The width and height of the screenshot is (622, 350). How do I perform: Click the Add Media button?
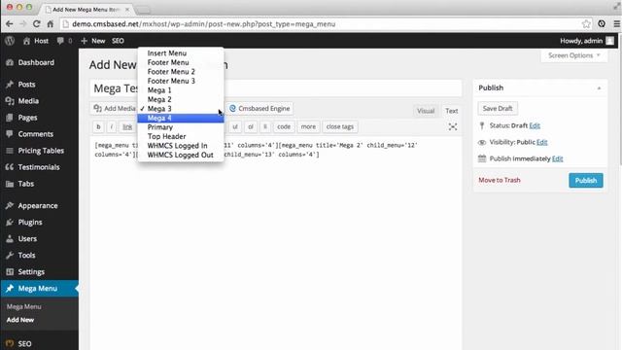[x=115, y=108]
